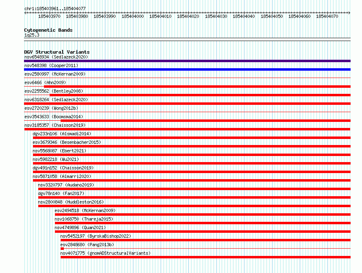The height and width of the screenshot is (273, 362).
Task: Select nsv3320797 (Audano2019) variant
Action: [66, 185]
